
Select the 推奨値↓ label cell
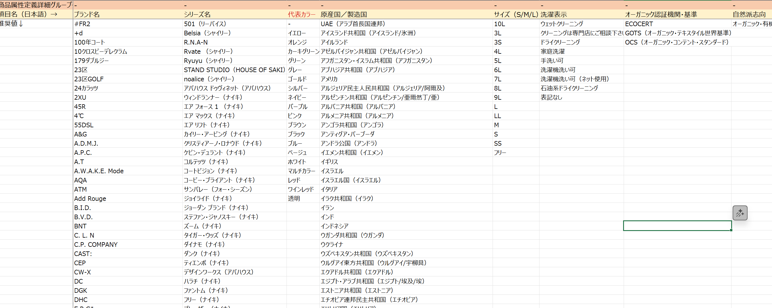coord(36,24)
